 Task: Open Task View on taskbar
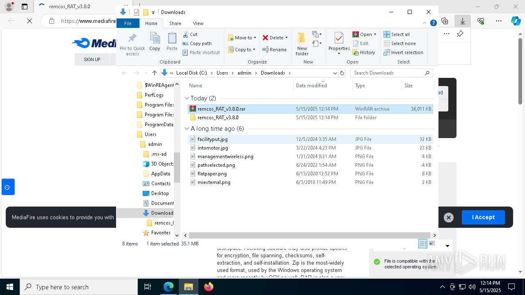coord(148,287)
